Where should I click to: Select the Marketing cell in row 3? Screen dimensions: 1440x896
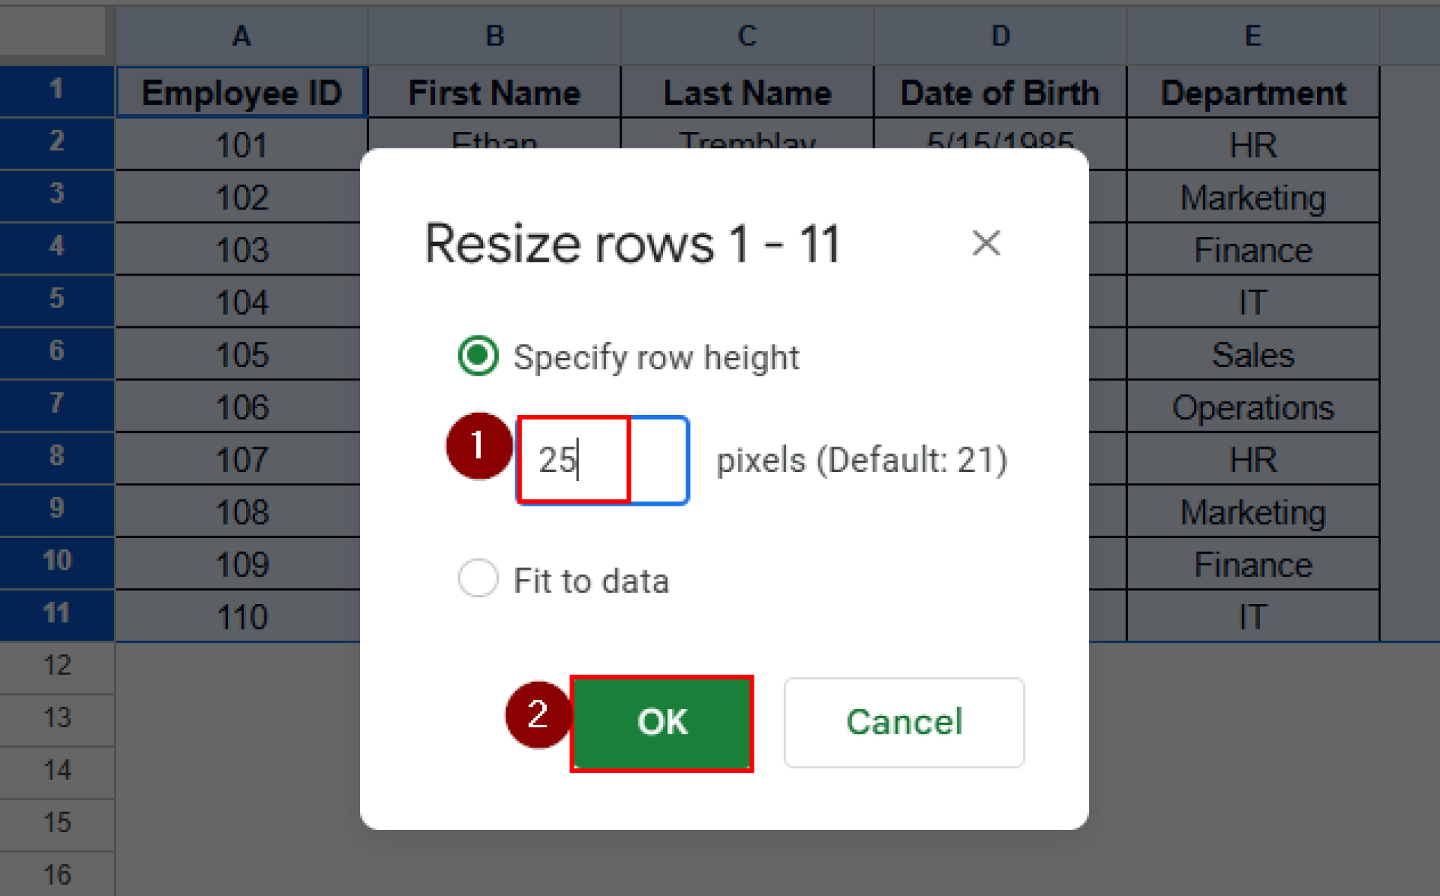(x=1253, y=198)
